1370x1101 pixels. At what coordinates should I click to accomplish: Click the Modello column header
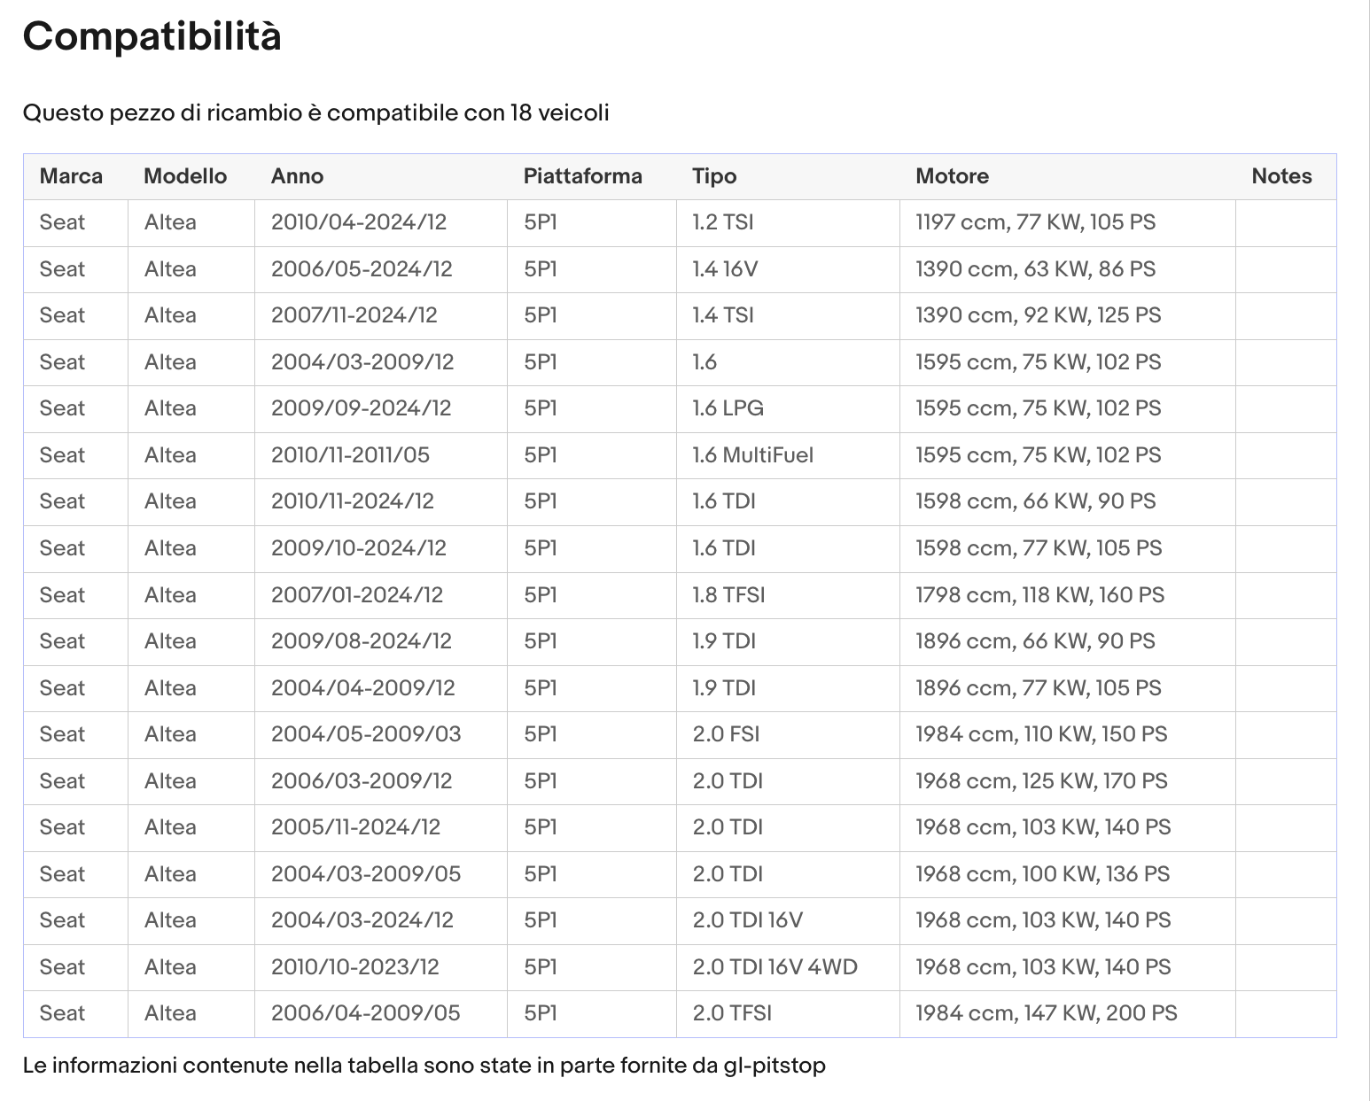pyautogui.click(x=185, y=176)
